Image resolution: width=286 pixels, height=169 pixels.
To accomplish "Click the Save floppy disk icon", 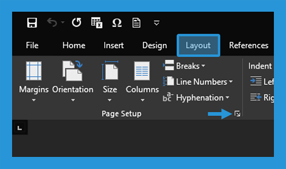I will point(32,22).
